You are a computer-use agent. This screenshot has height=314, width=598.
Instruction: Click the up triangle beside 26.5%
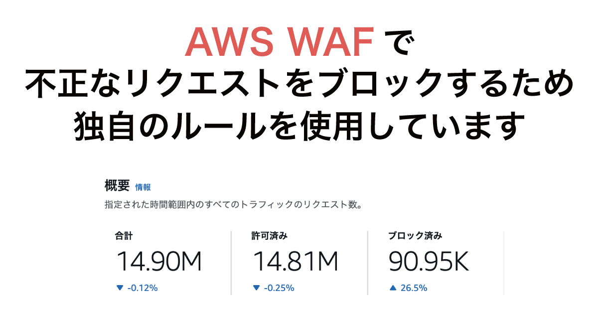point(393,288)
